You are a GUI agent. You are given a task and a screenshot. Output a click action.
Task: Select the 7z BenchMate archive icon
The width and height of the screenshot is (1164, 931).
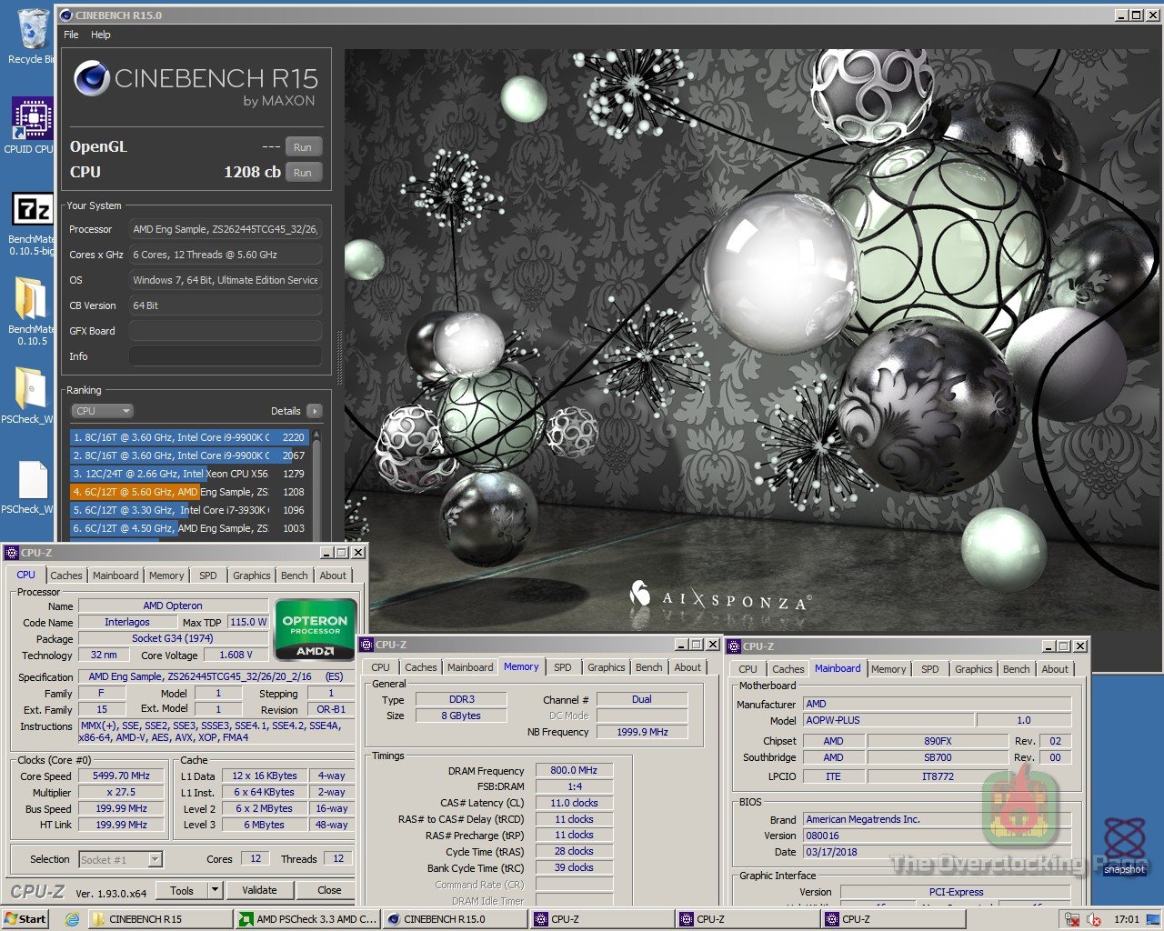32,211
